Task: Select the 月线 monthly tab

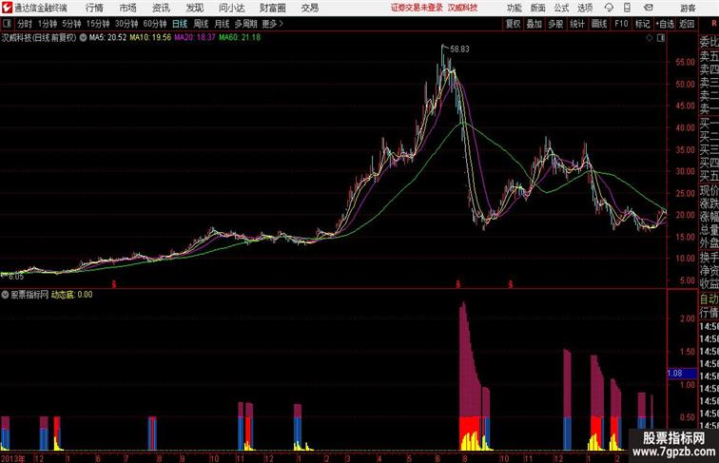Action: pos(222,24)
